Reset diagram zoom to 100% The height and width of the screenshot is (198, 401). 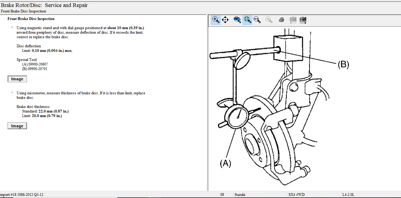click(237, 20)
